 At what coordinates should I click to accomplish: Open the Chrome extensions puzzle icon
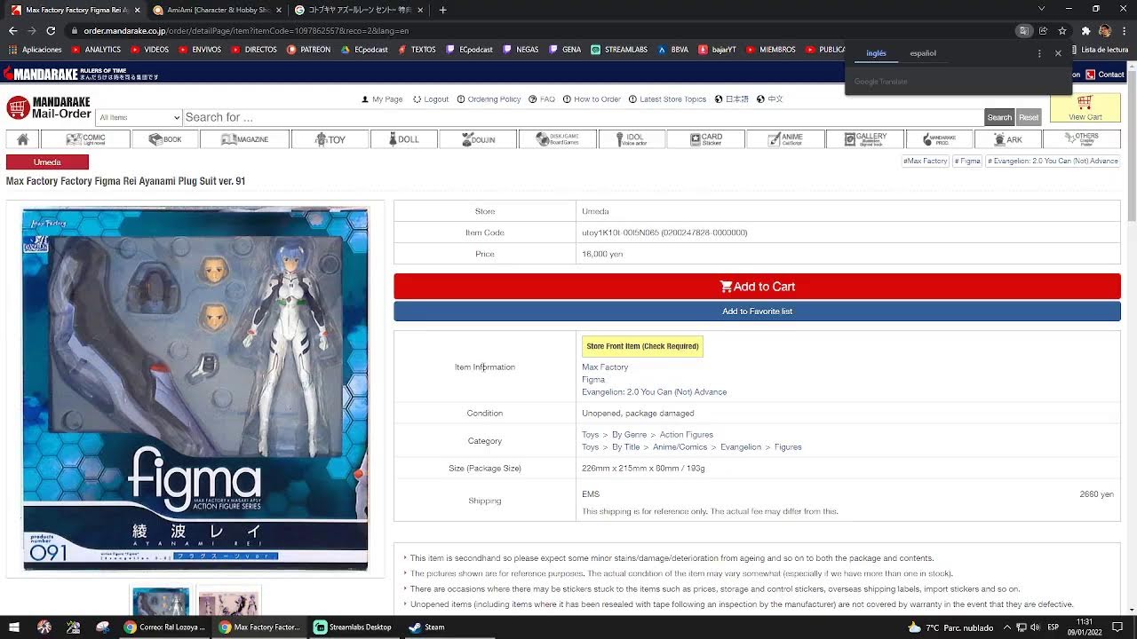pyautogui.click(x=1085, y=30)
